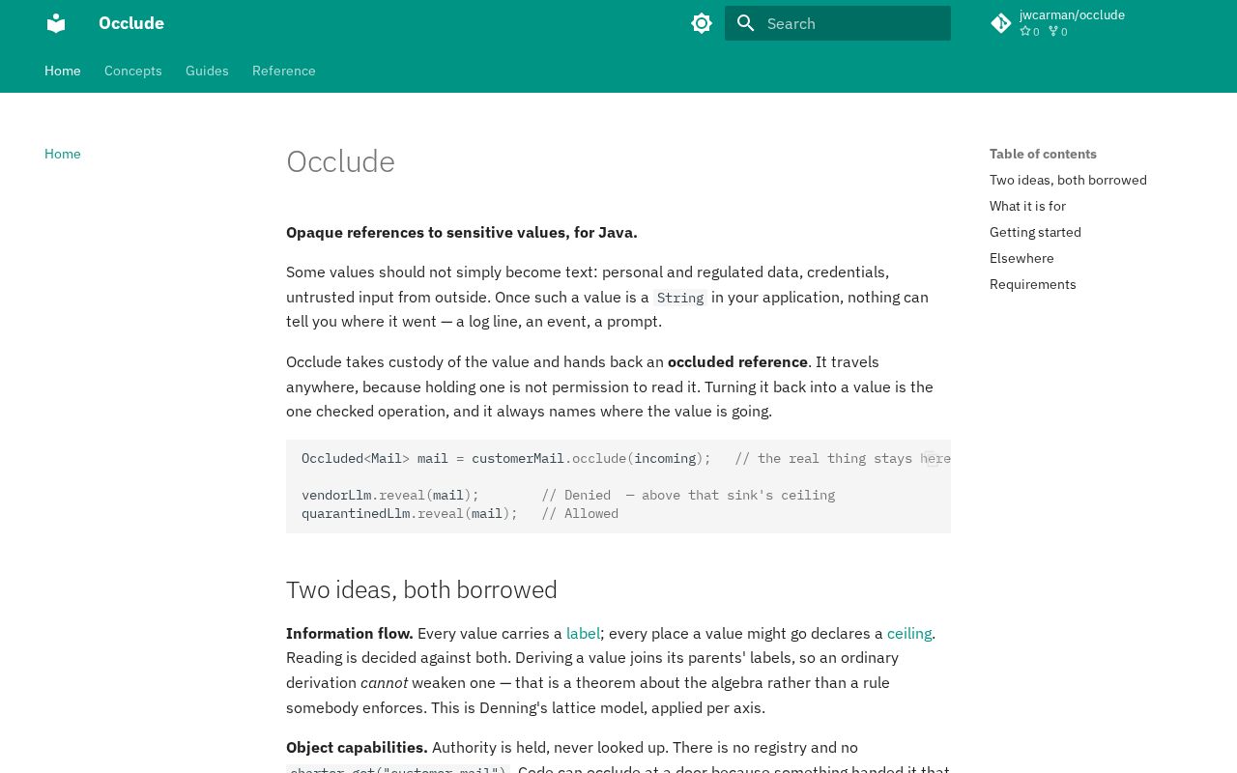This screenshot has width=1237, height=773.
Task: Click the bold 'Information flow.' text
Action: [350, 633]
